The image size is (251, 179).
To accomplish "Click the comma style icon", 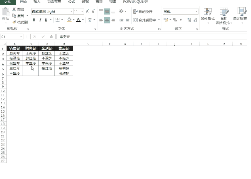I will pyautogui.click(x=181, y=20).
